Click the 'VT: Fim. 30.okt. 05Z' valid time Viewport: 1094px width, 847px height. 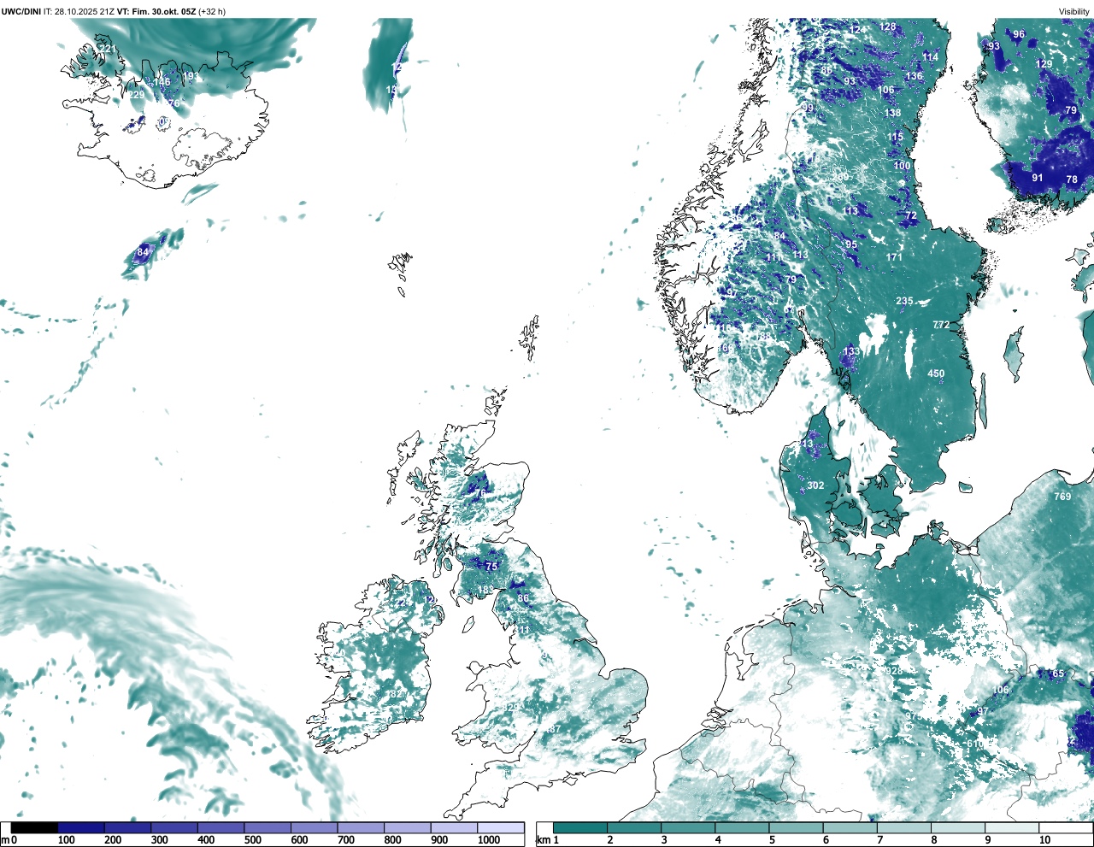tap(156, 11)
